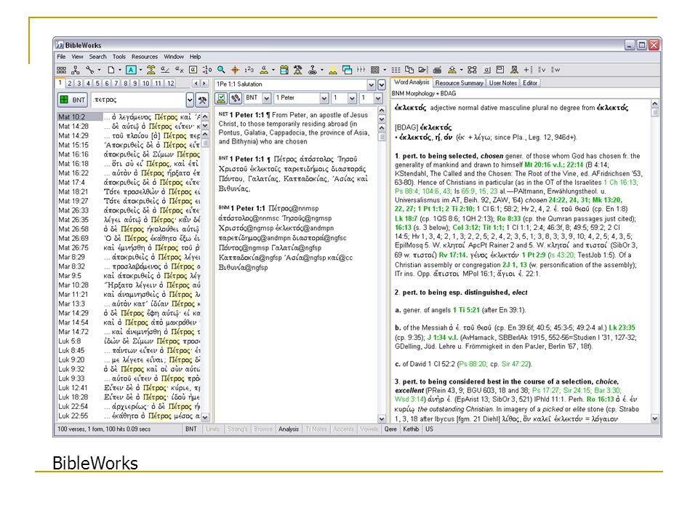This screenshot has width=698, height=524.
Task: Click the magnifying glass search icon
Action: point(221,70)
